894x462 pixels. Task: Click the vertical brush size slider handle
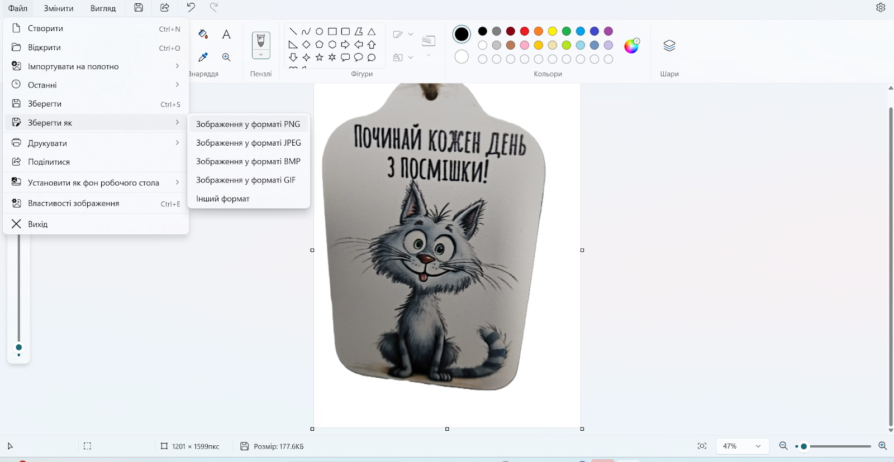19,348
